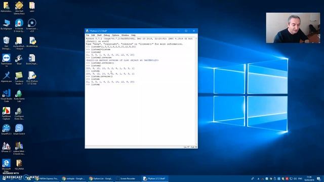
Task: Click the 'listem2=listem' line in shell
Action: point(98,50)
